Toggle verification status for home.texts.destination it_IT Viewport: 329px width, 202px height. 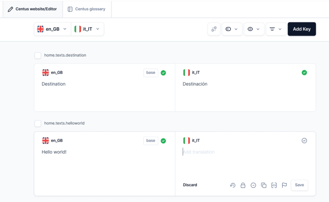(x=304, y=73)
